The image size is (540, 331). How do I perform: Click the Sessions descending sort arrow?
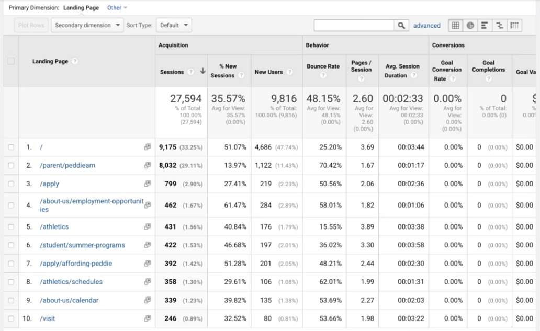[203, 71]
